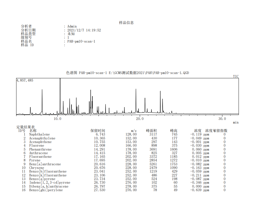Select the 'Benzo[a]pyrene' compound name
259x221 pixels.
[42, 179]
